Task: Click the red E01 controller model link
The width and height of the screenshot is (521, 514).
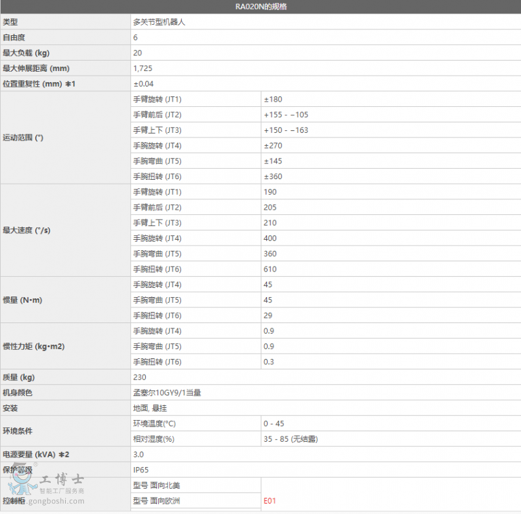Action: pos(270,501)
